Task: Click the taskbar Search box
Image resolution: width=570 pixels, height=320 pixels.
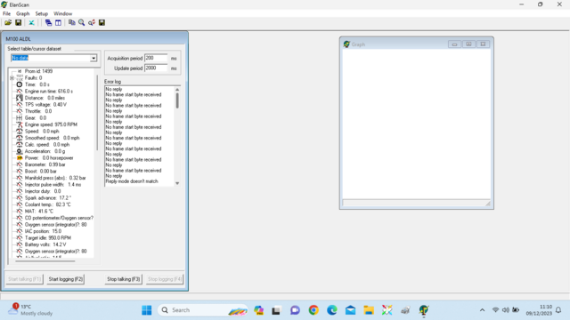Action: point(203,310)
